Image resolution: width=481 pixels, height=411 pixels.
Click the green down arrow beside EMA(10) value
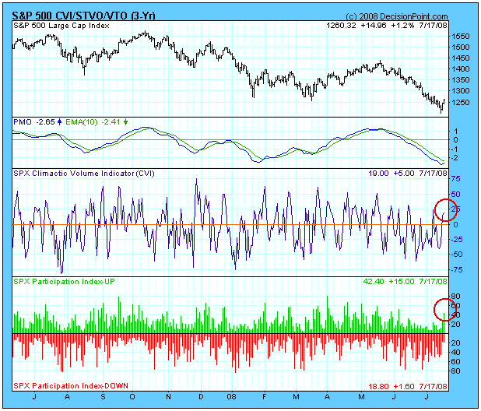coord(125,122)
